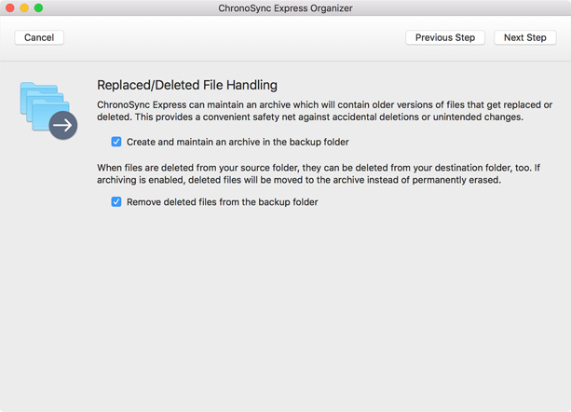Viewport: 571px width, 412px height.
Task: Cancel the setup assistant
Action: [39, 37]
